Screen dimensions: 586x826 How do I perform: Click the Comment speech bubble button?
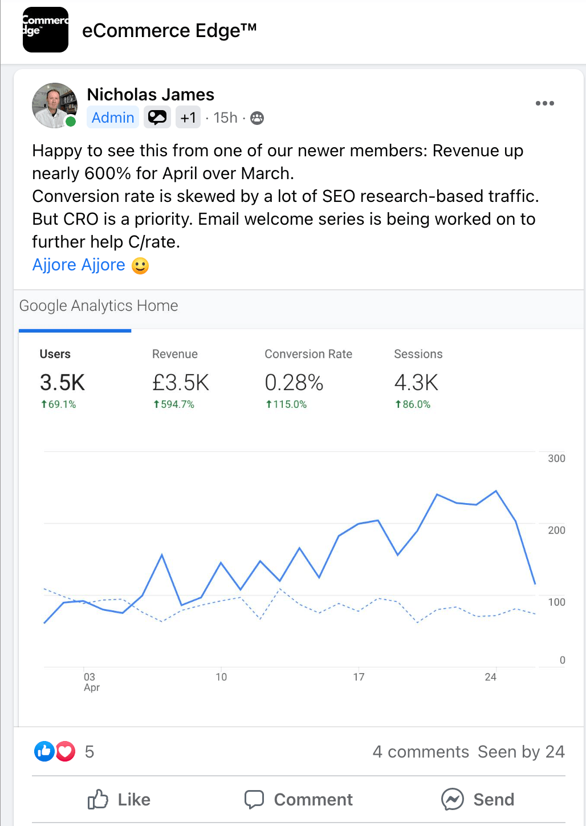(298, 799)
